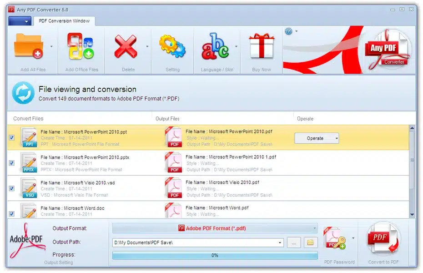Open the blue application menu button

tap(20, 21)
